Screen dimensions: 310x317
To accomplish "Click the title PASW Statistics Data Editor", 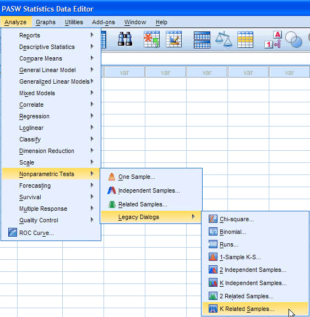I will [47, 9].
